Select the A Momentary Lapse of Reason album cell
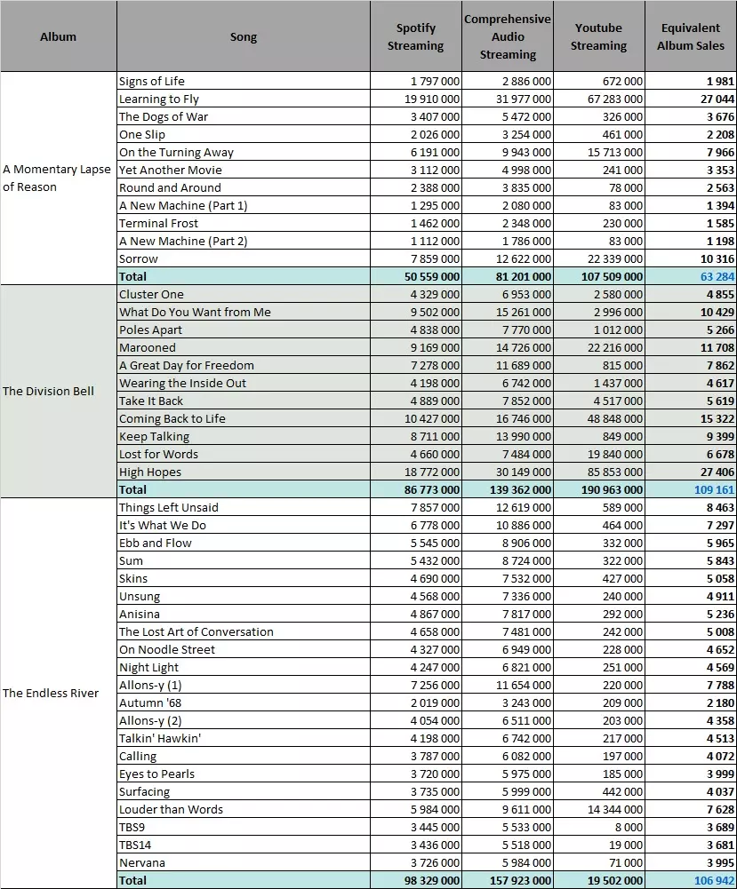The width and height of the screenshot is (737, 889). (59, 178)
